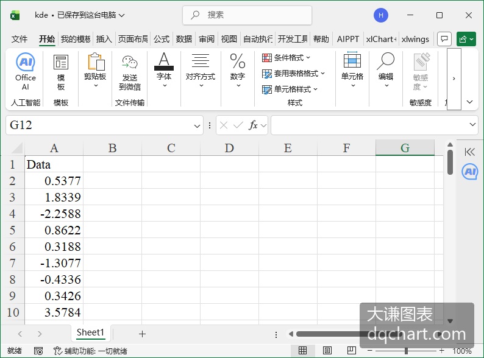Image resolution: width=484 pixels, height=358 pixels.
Task: Open the 模板 template gallery icon
Action: point(61,72)
